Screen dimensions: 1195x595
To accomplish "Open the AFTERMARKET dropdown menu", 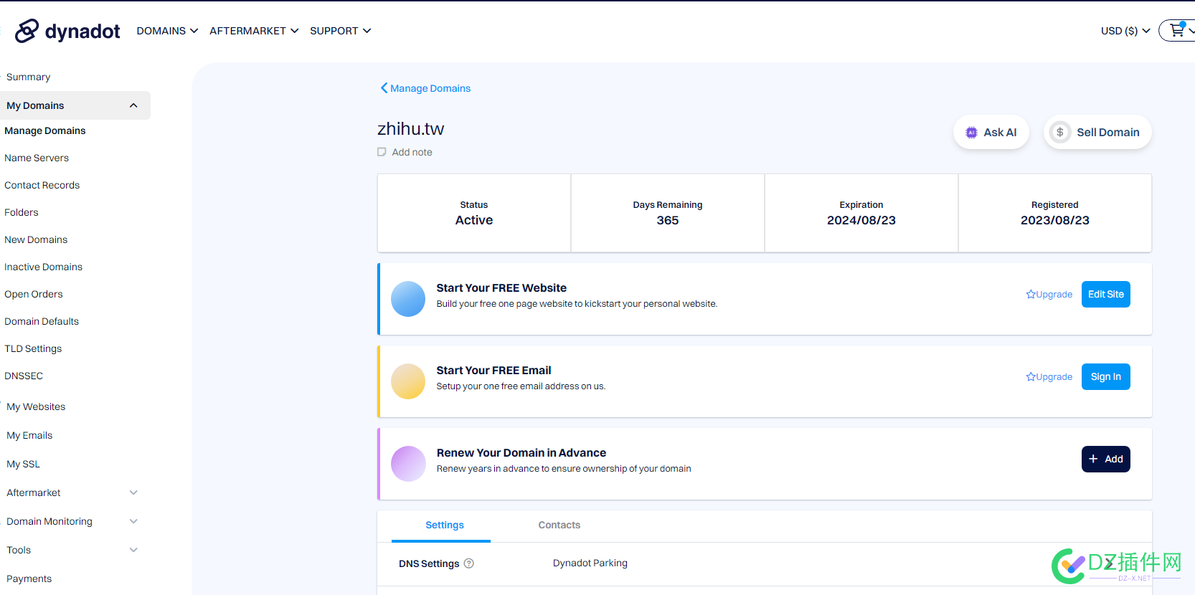I will click(x=254, y=31).
